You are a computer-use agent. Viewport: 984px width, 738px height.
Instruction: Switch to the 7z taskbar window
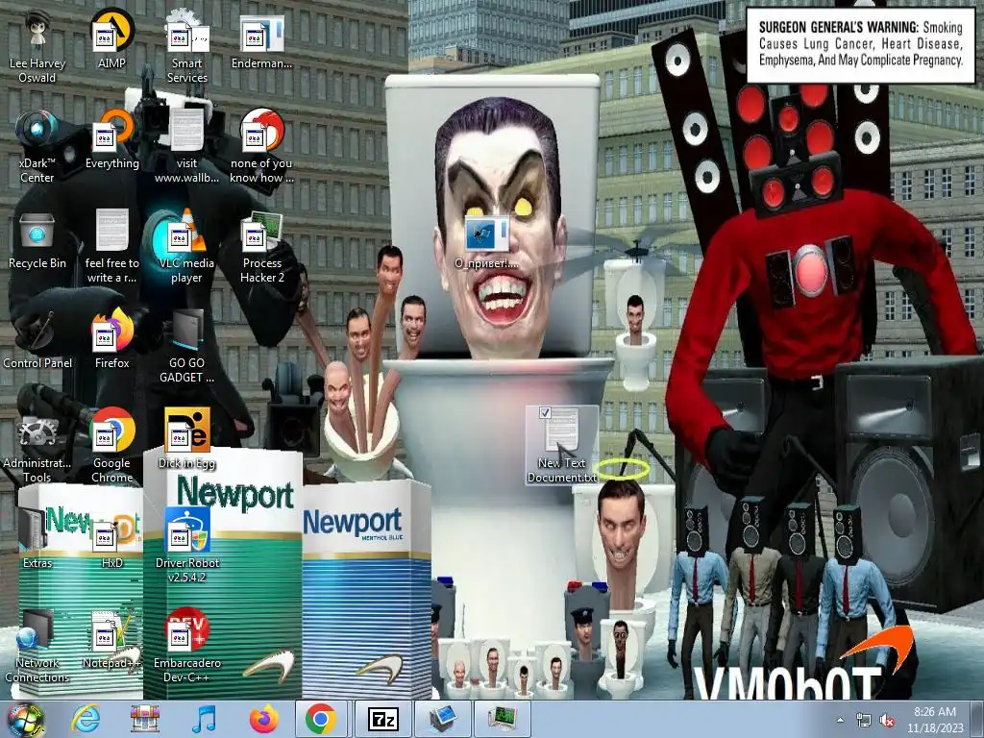tap(382, 719)
